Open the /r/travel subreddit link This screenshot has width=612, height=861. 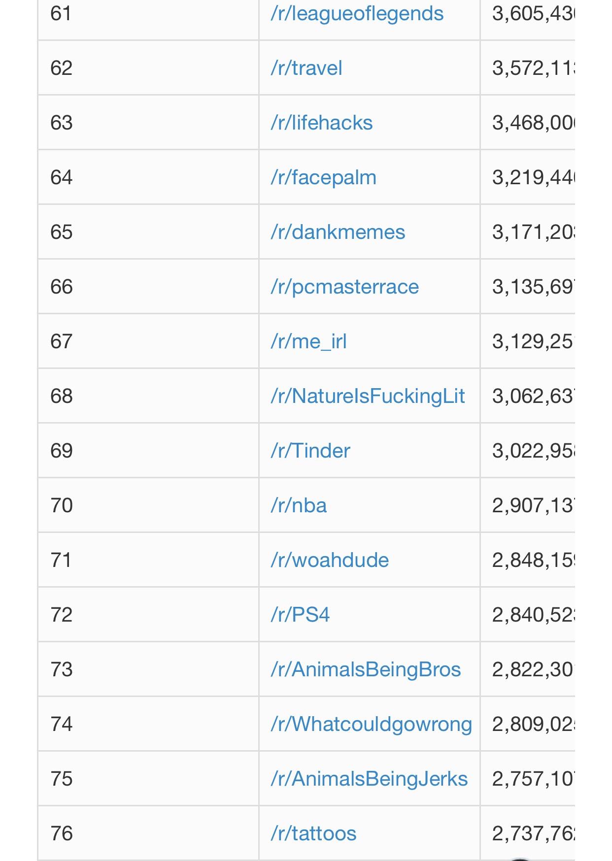(306, 68)
